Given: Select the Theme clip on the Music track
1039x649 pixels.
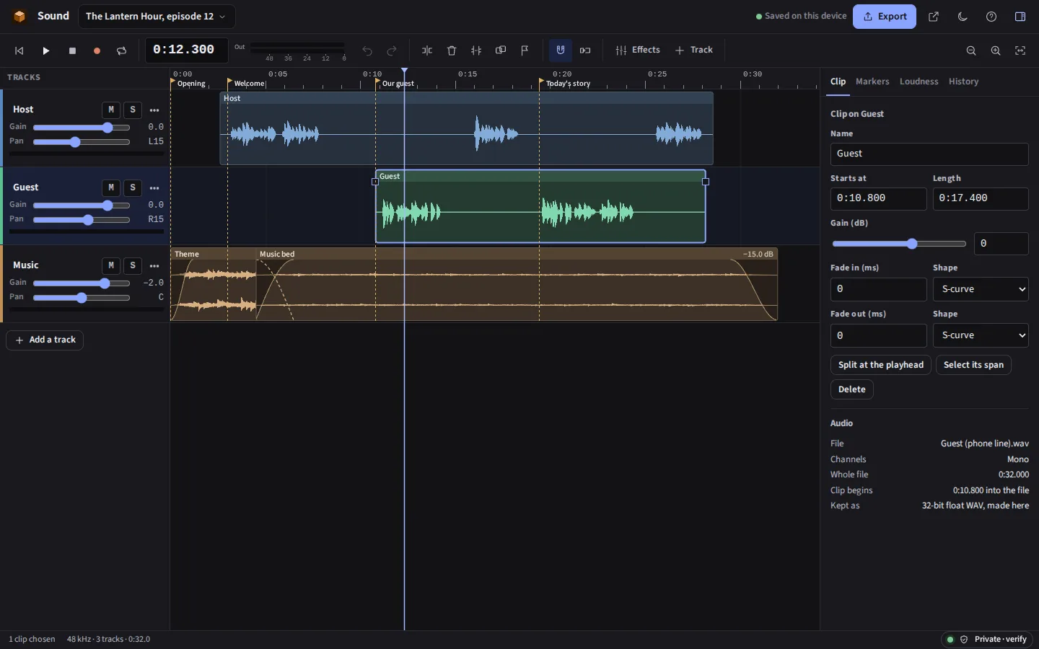Looking at the screenshot, I should point(214,285).
